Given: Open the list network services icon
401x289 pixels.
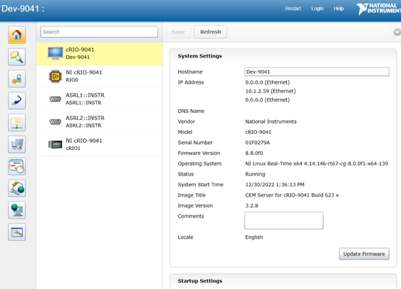Looking at the screenshot, I should (x=17, y=122).
